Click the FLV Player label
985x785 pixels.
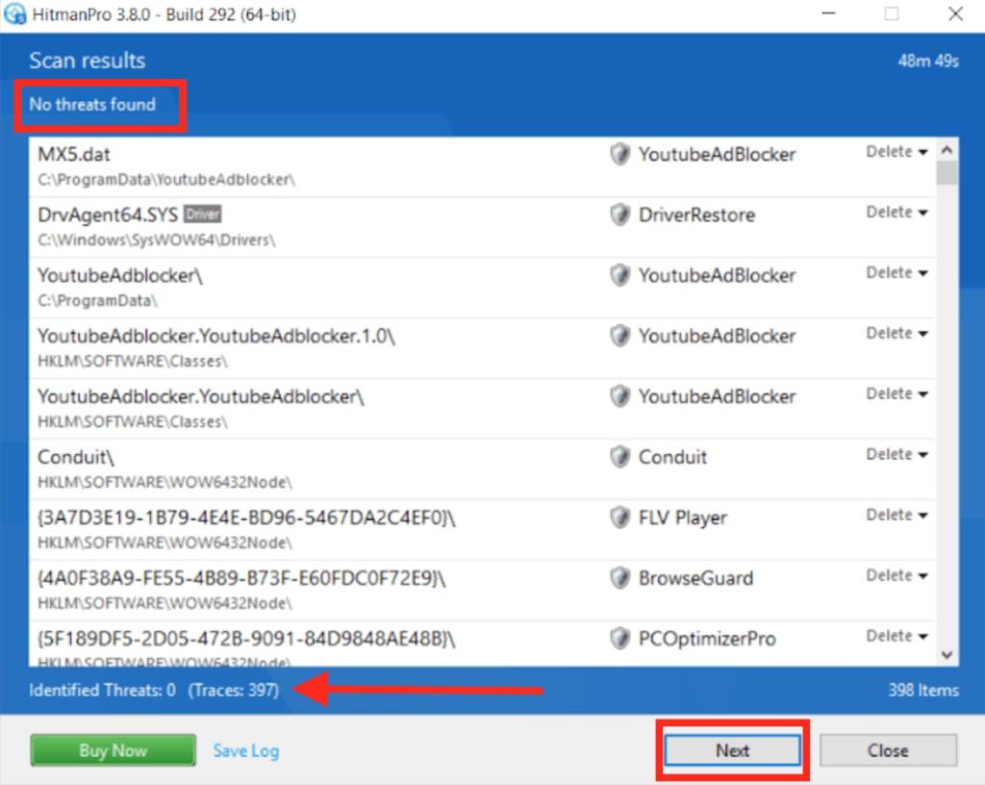click(683, 518)
